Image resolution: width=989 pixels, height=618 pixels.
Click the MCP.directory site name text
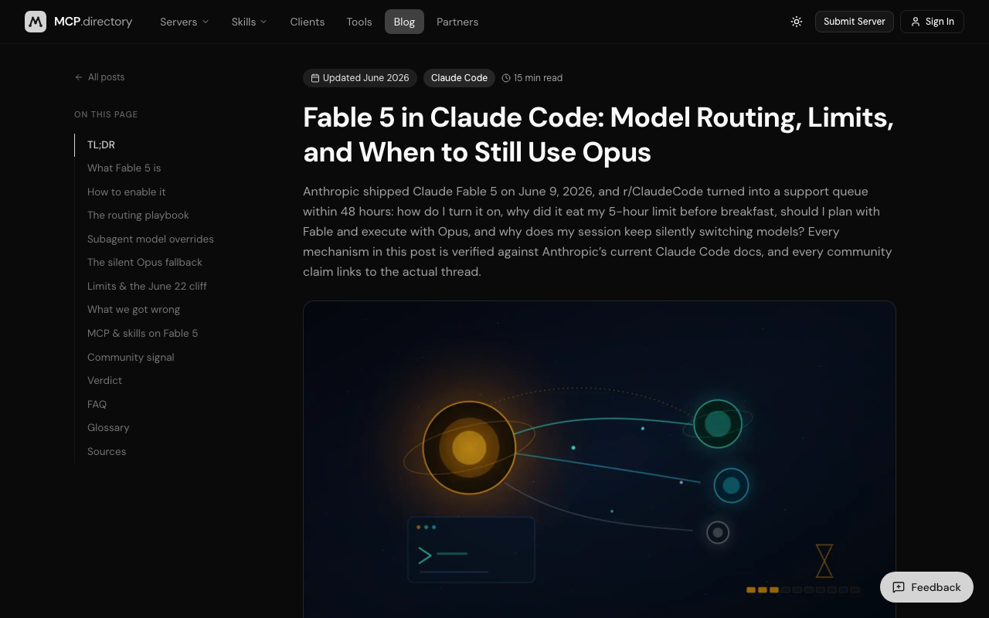click(93, 22)
